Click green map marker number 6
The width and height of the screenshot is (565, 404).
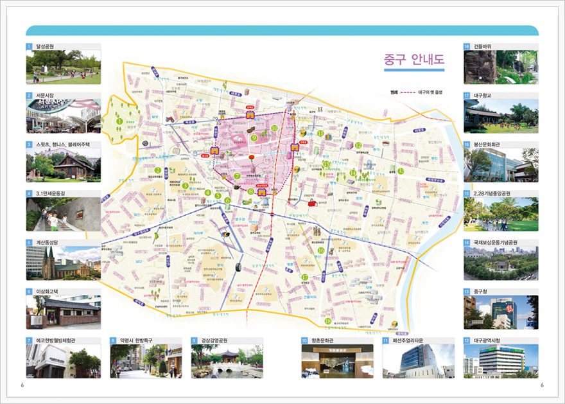(227, 200)
